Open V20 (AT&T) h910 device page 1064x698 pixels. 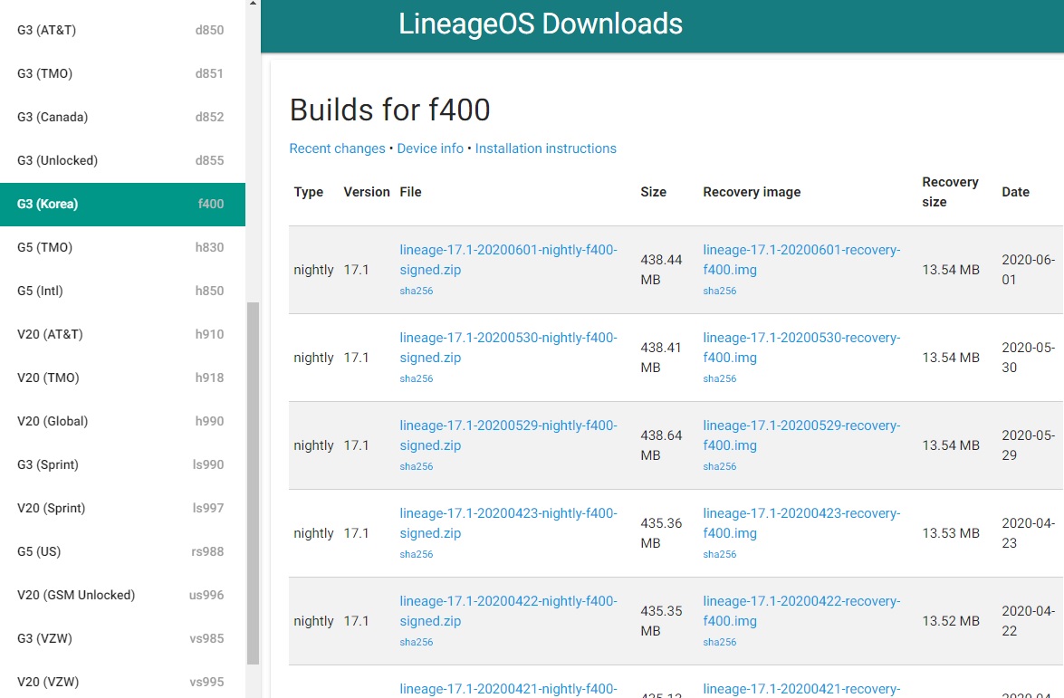click(122, 334)
